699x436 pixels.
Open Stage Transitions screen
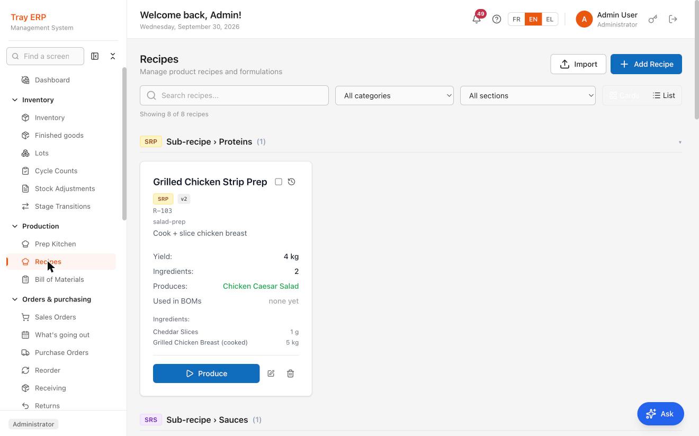61,206
